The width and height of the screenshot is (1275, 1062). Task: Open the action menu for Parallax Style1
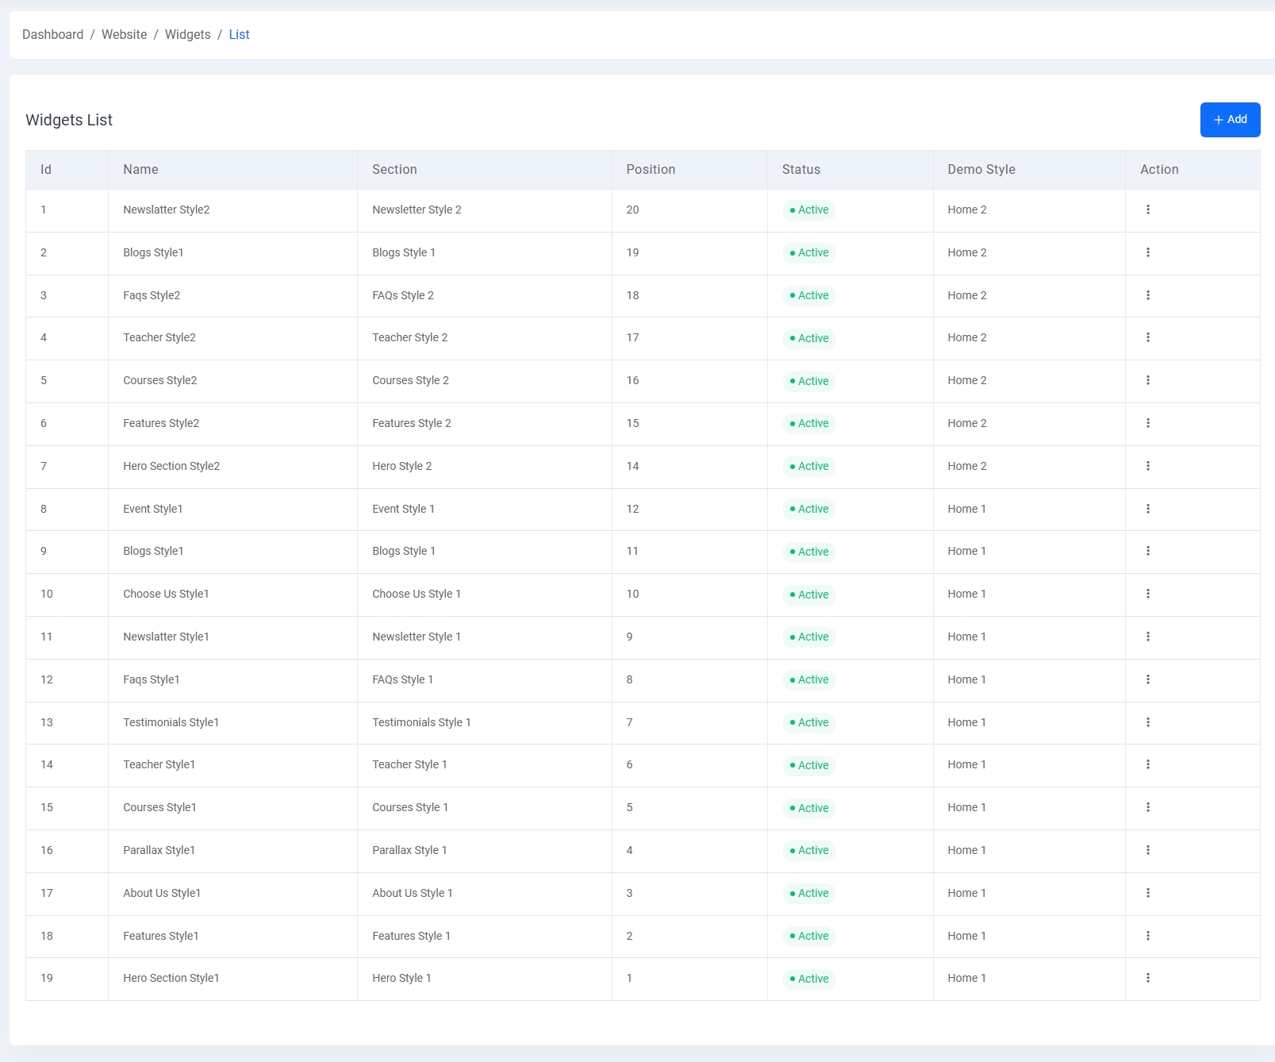pyautogui.click(x=1148, y=850)
